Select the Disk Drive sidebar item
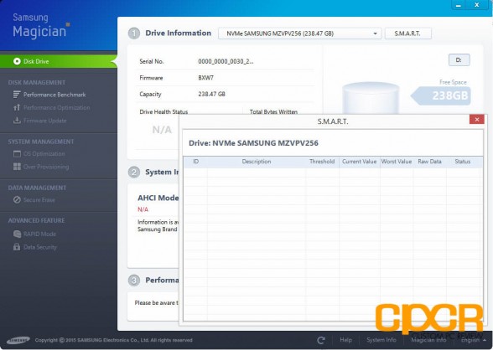The image size is (493, 350). (x=59, y=61)
